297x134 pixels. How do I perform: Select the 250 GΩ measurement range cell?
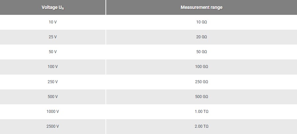click(201, 82)
